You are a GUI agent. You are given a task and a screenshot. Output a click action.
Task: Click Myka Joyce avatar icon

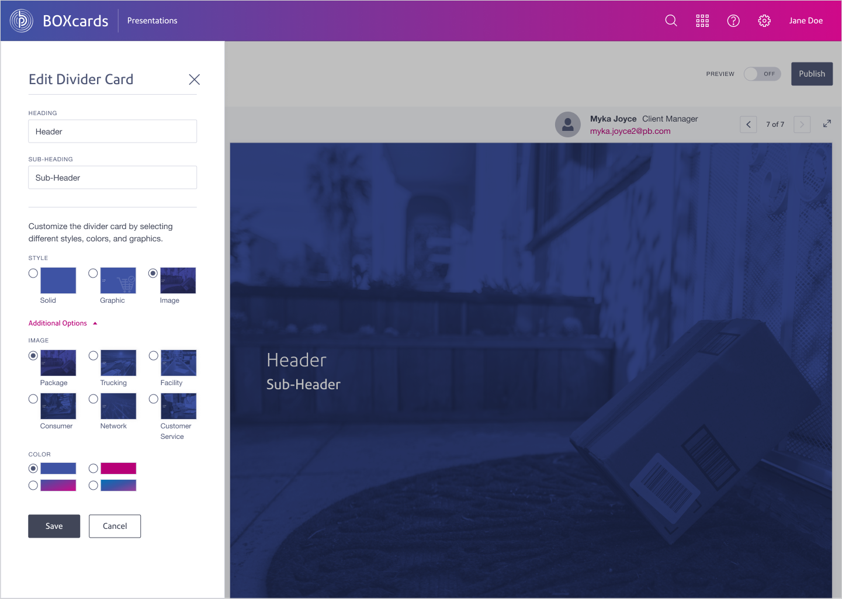pyautogui.click(x=568, y=124)
